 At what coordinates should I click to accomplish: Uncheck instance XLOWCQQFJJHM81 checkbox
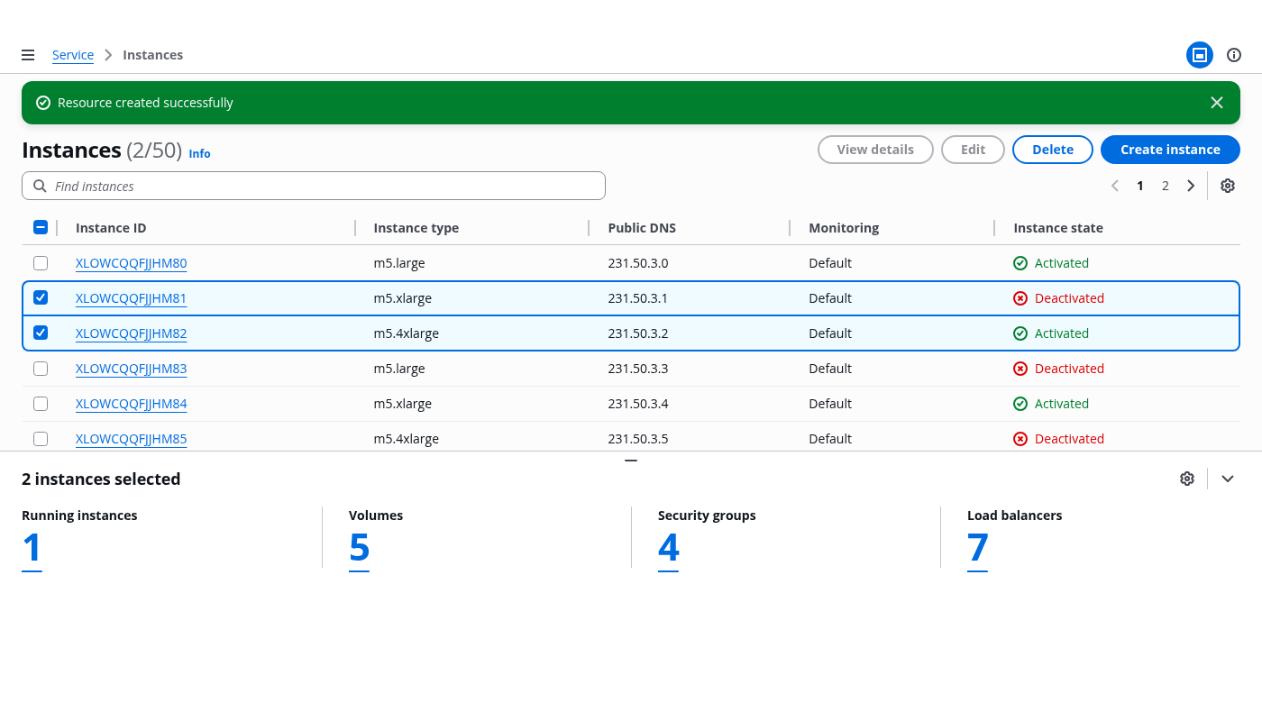tap(41, 298)
